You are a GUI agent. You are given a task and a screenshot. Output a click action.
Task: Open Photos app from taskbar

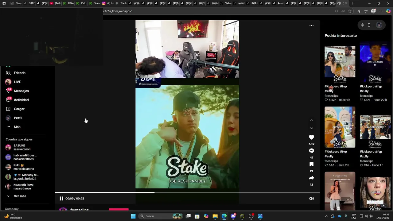point(260,216)
